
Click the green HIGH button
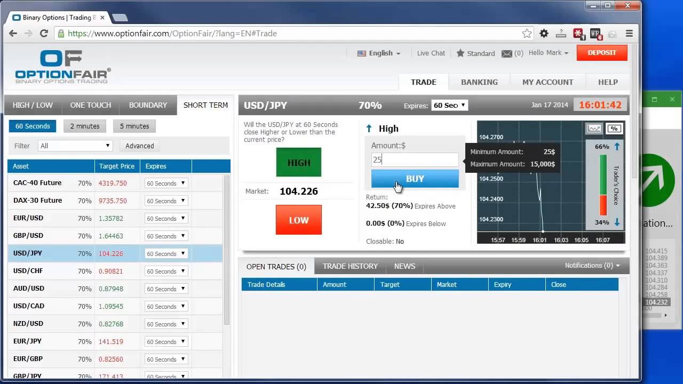(x=299, y=163)
